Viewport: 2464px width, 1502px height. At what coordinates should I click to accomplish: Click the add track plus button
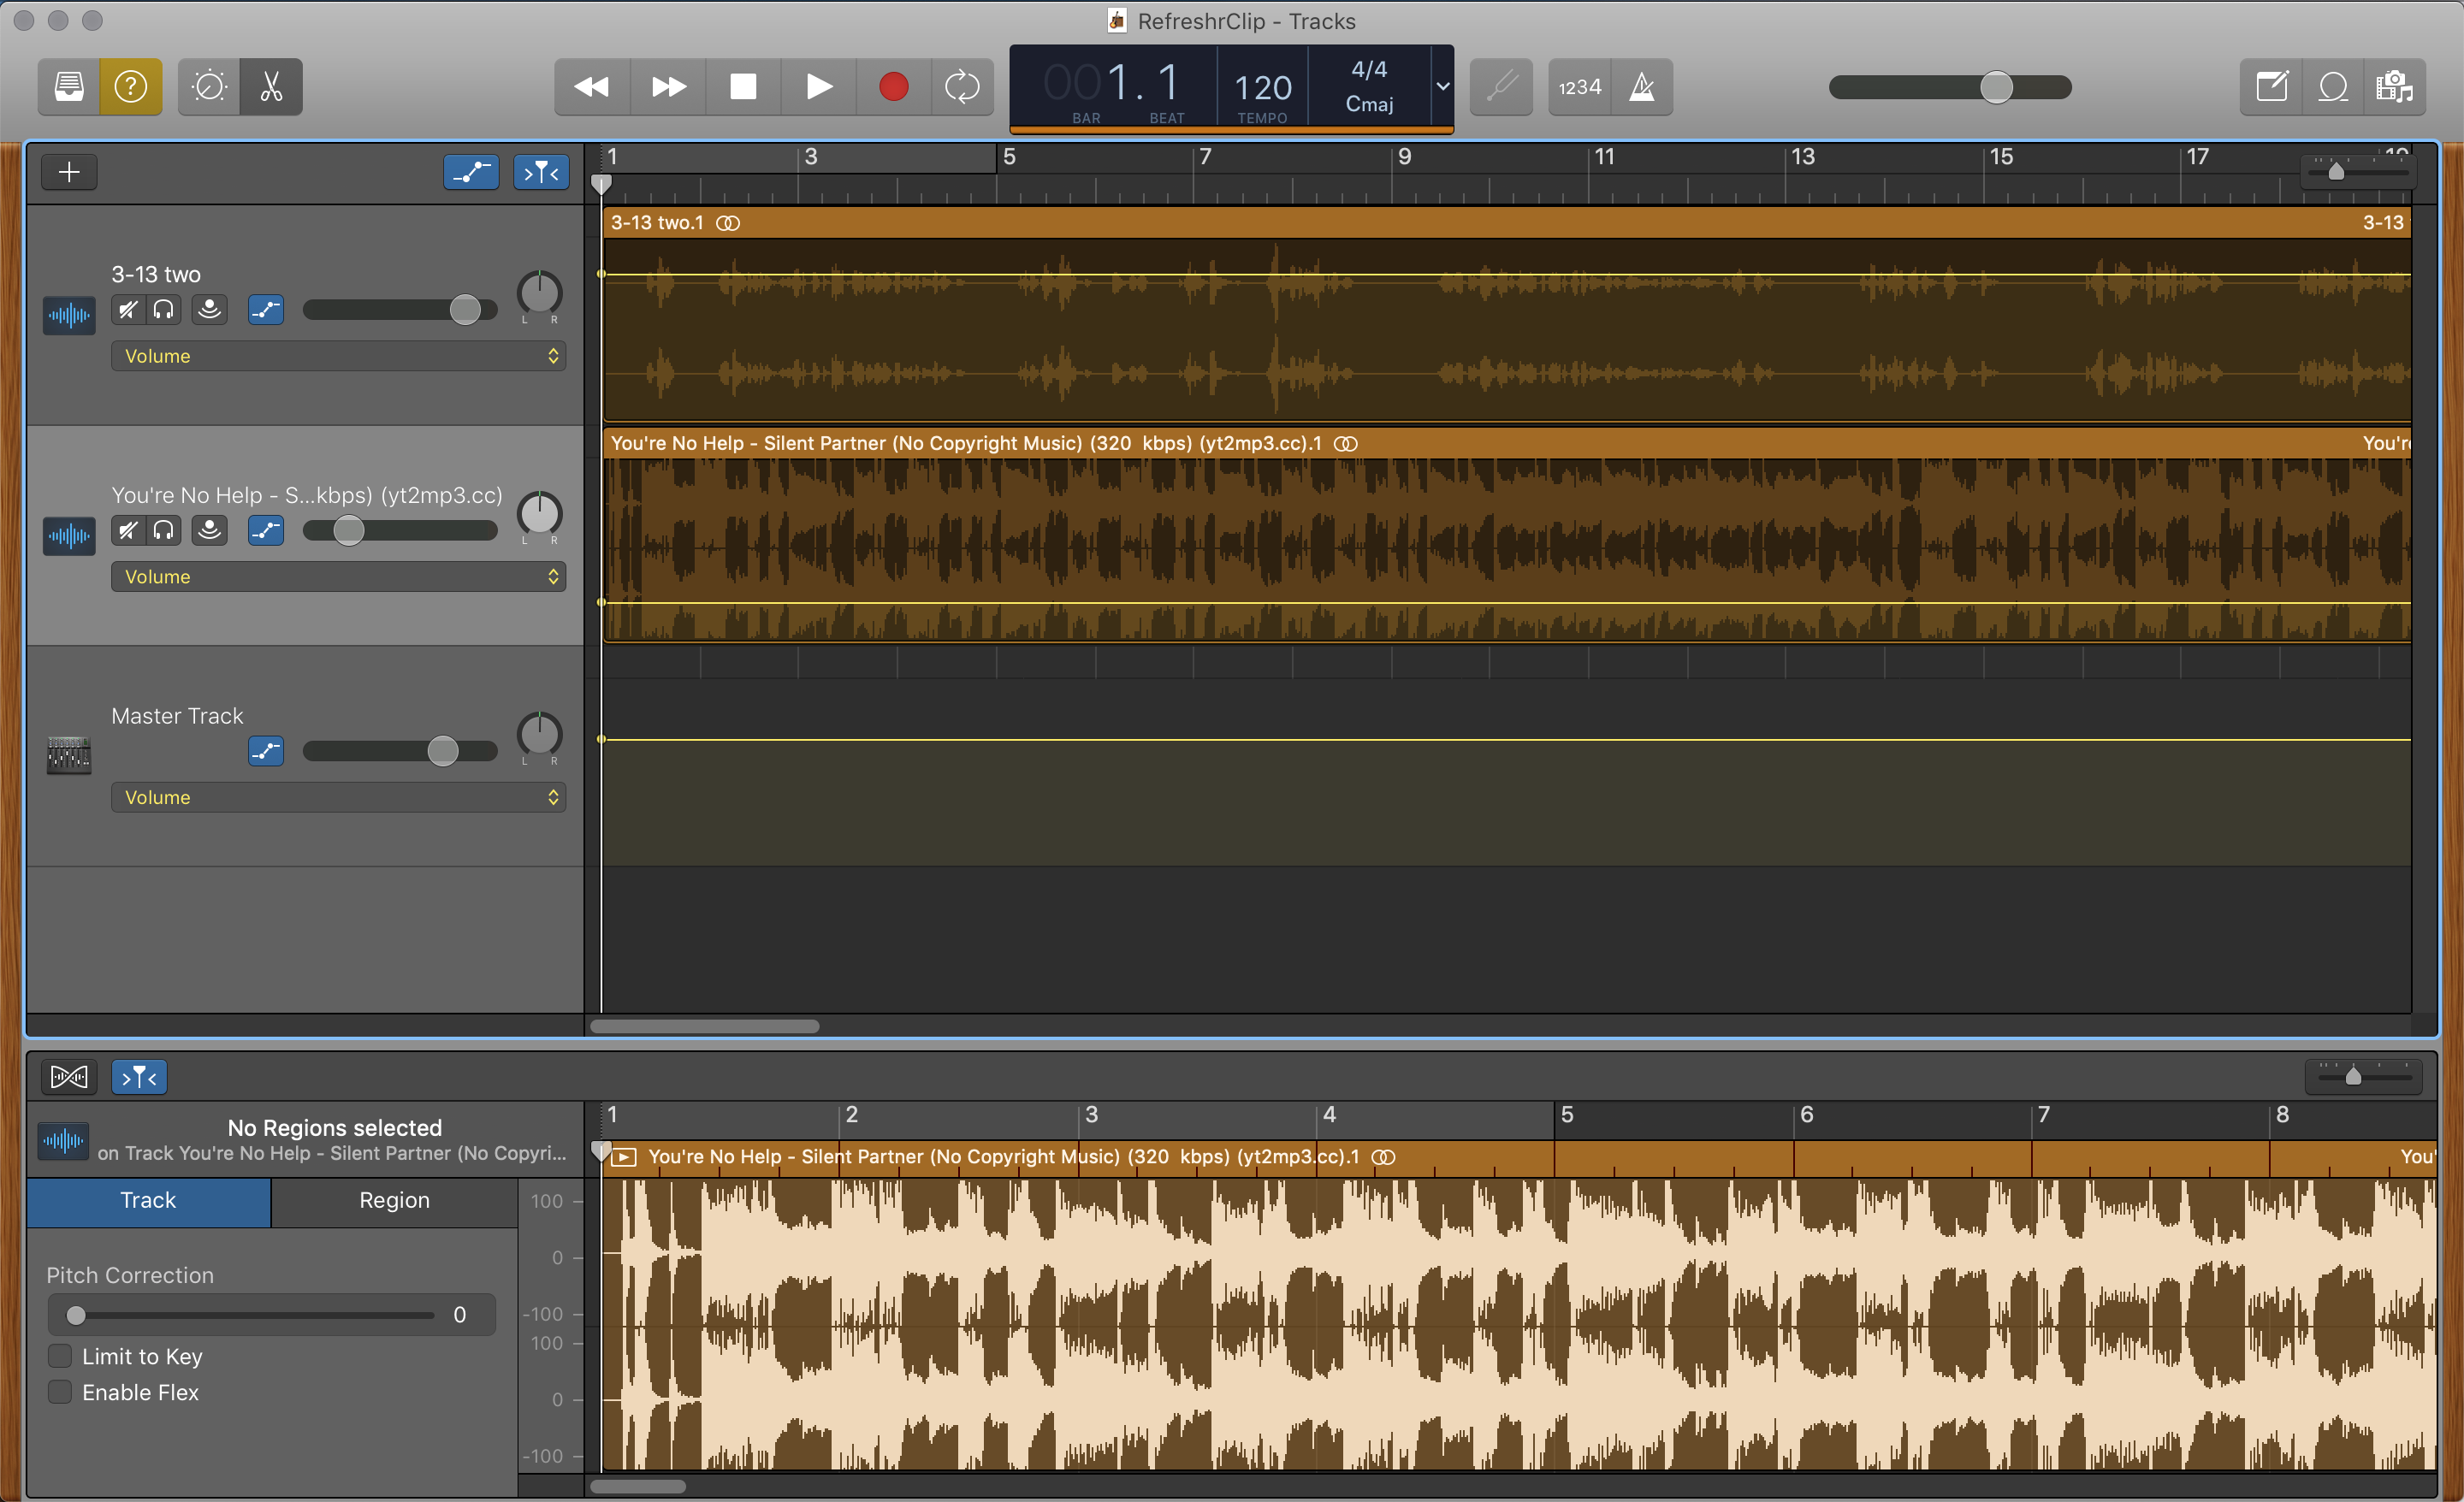click(69, 172)
